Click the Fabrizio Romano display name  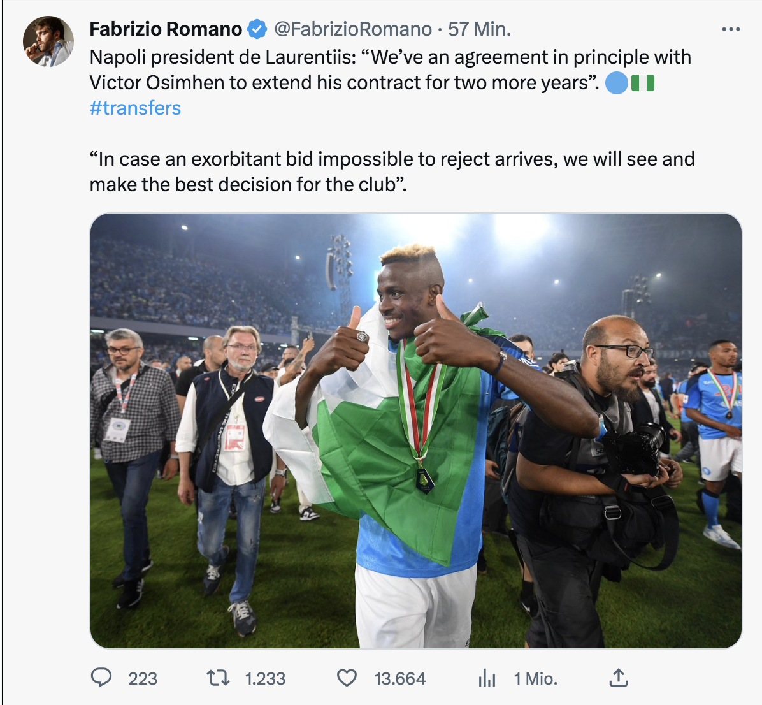pos(166,29)
